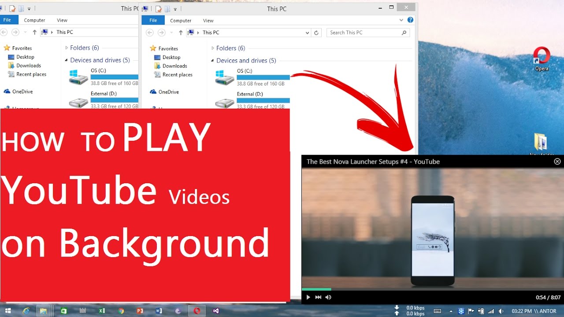564x317 pixels.
Task: Open File tab in front This PC window
Action: tap(153, 20)
